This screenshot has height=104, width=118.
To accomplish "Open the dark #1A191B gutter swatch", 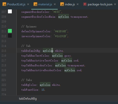I will tap(10, 36).
